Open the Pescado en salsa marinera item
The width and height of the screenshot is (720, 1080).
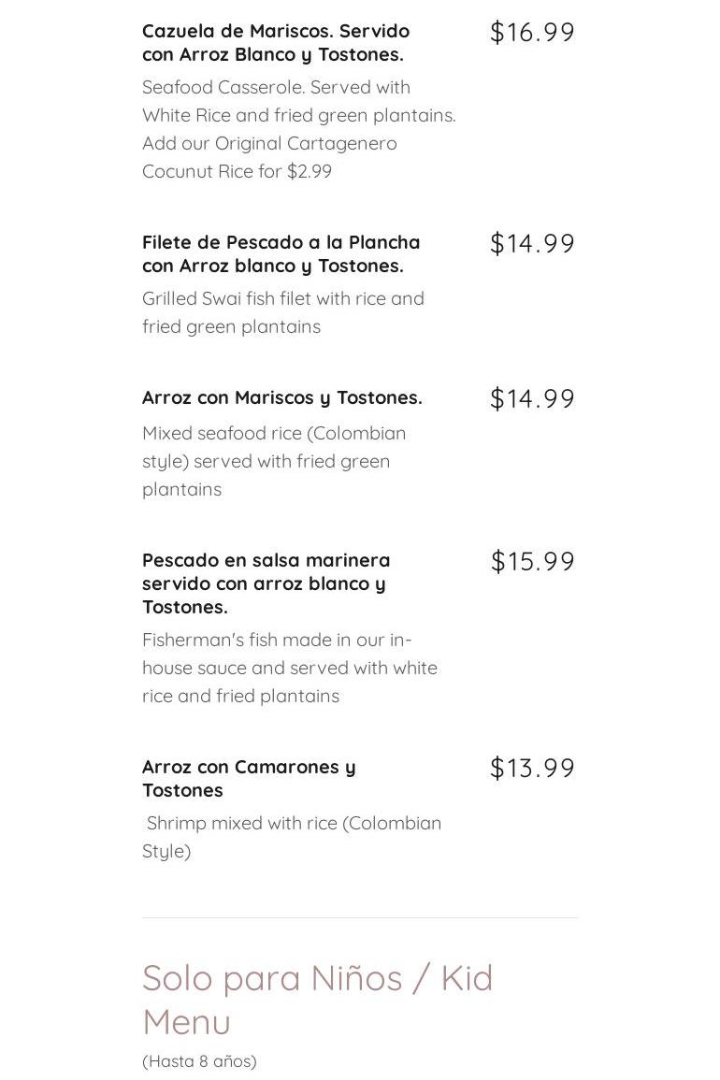pyautogui.click(x=266, y=583)
